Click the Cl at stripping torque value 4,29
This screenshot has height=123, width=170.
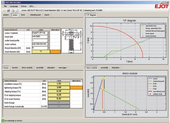[59, 95]
